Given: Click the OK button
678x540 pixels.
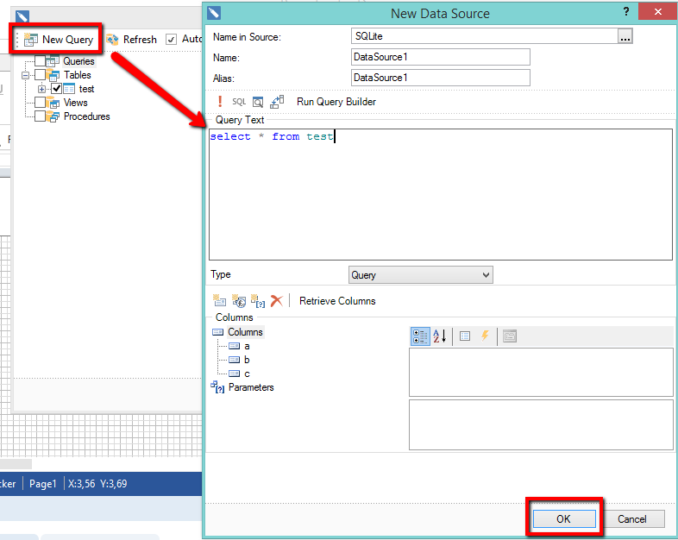Looking at the screenshot, I should [x=564, y=518].
